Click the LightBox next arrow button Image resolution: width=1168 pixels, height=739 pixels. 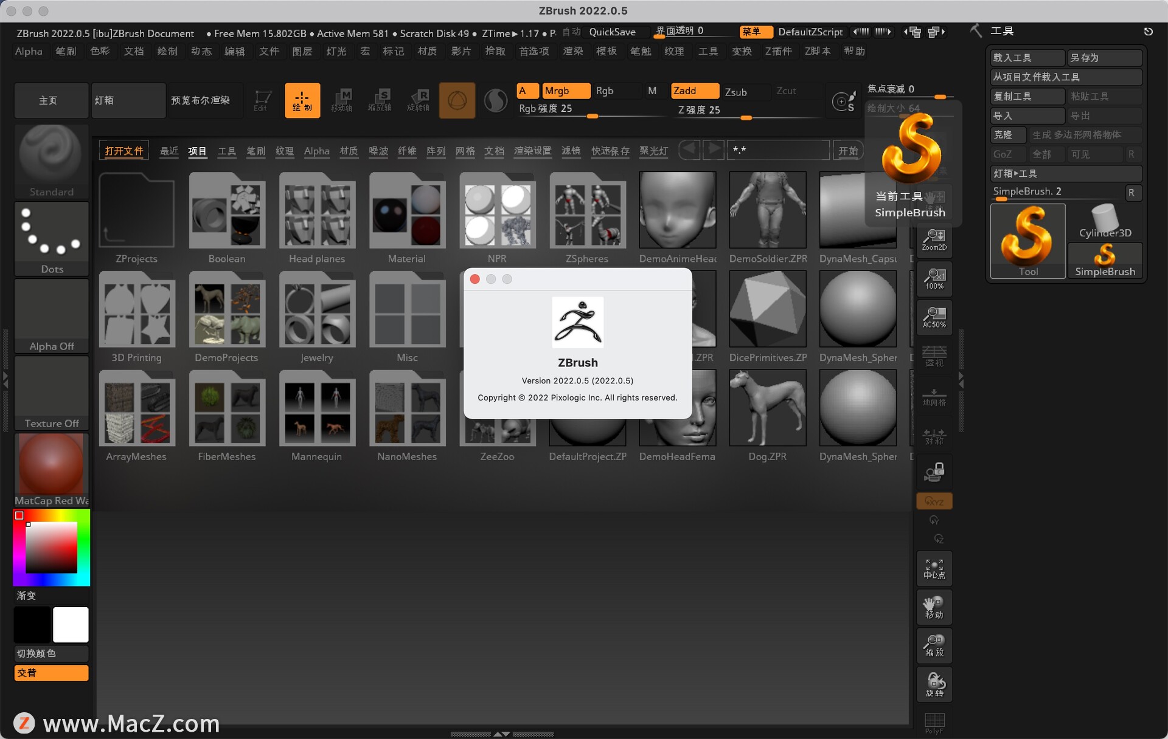(714, 150)
